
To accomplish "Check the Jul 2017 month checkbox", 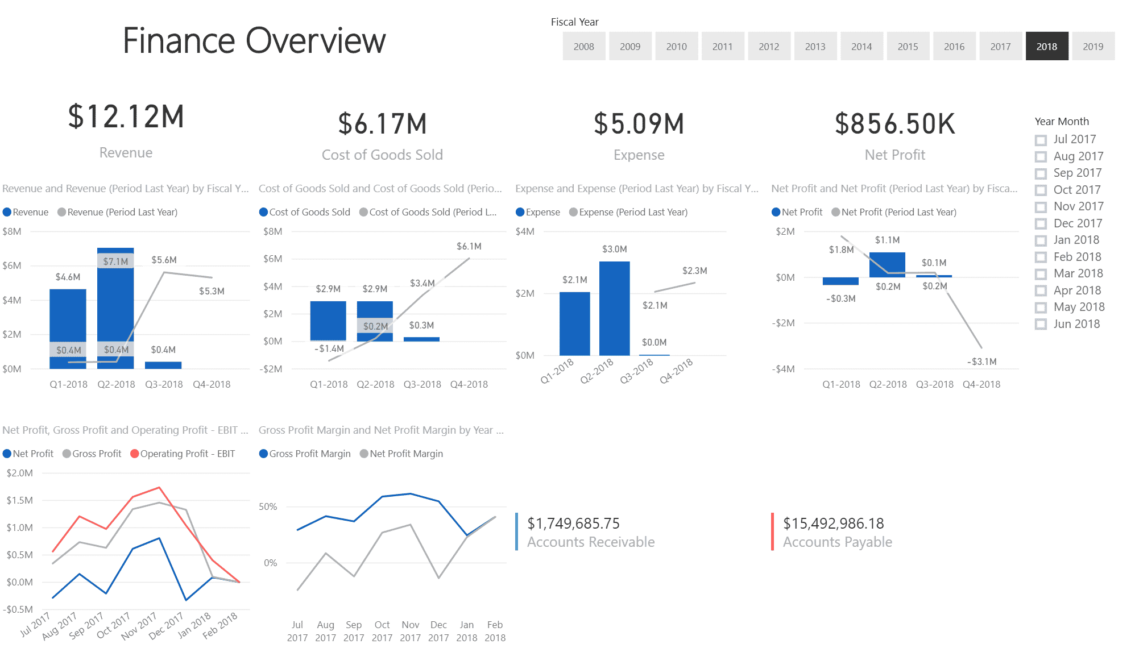I will pyautogui.click(x=1041, y=140).
